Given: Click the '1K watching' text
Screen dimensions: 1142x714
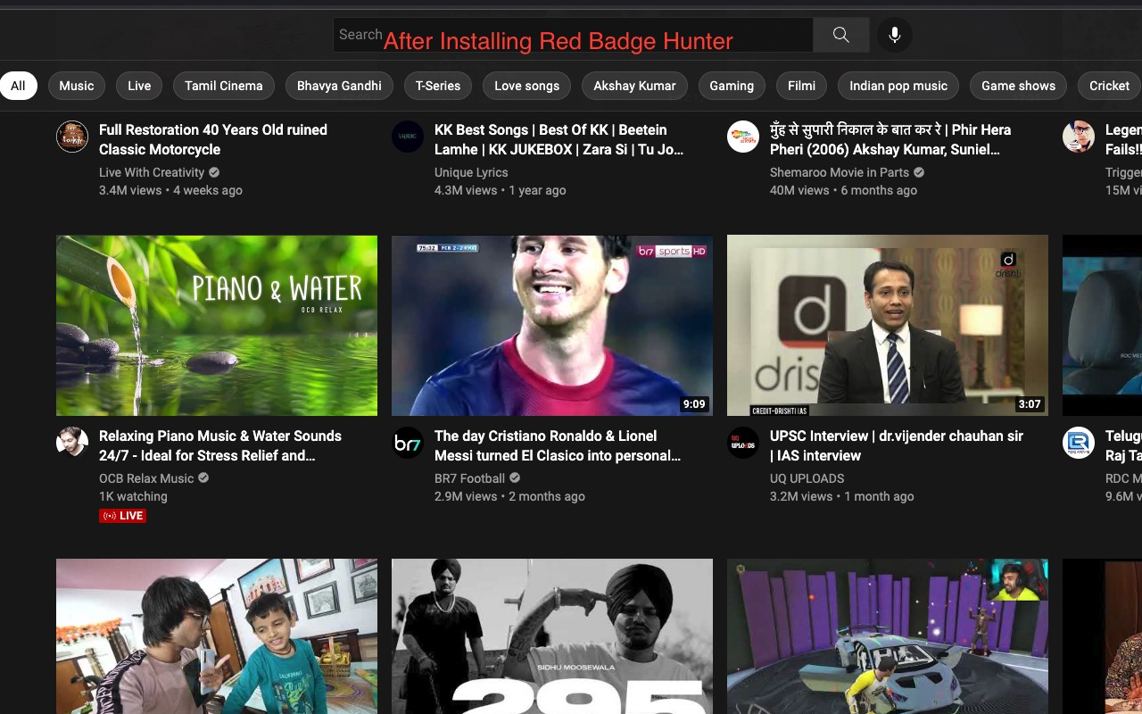Looking at the screenshot, I should coord(133,496).
